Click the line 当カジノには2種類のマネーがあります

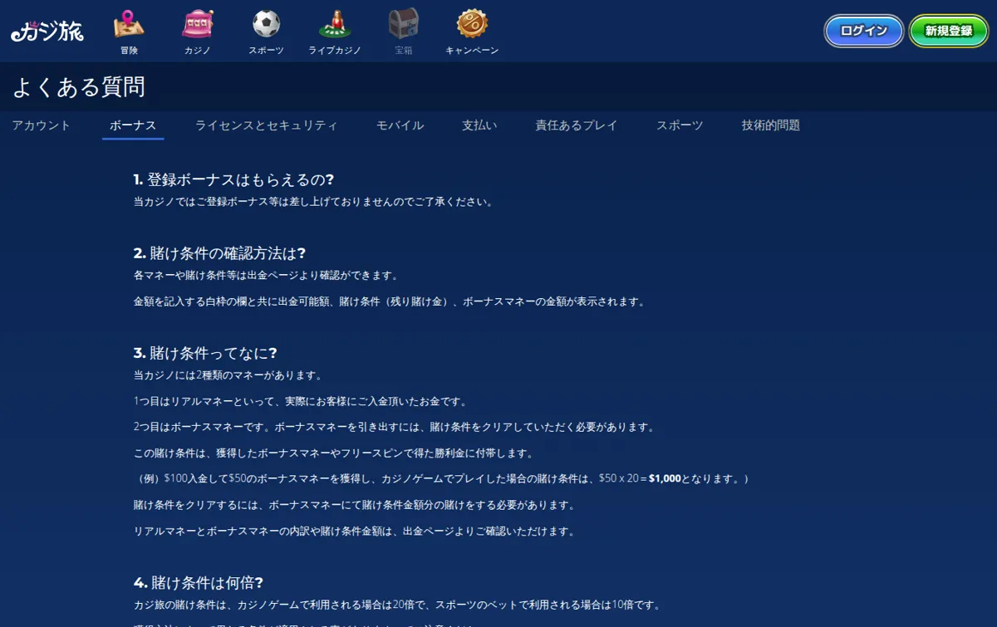coord(228,375)
